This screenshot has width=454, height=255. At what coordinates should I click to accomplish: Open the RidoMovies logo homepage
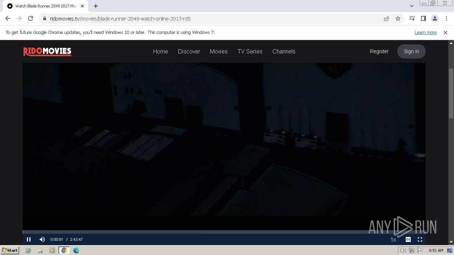pos(47,52)
